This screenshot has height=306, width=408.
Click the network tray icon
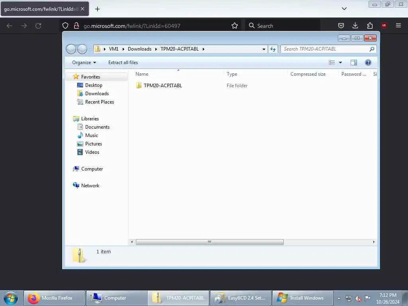click(348, 298)
